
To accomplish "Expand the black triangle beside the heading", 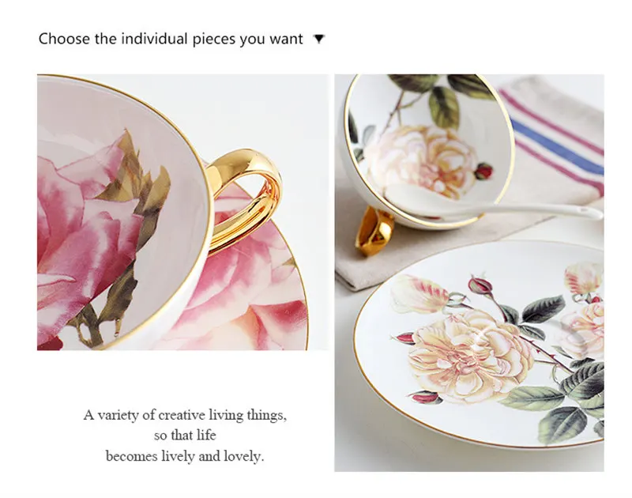I will [319, 39].
